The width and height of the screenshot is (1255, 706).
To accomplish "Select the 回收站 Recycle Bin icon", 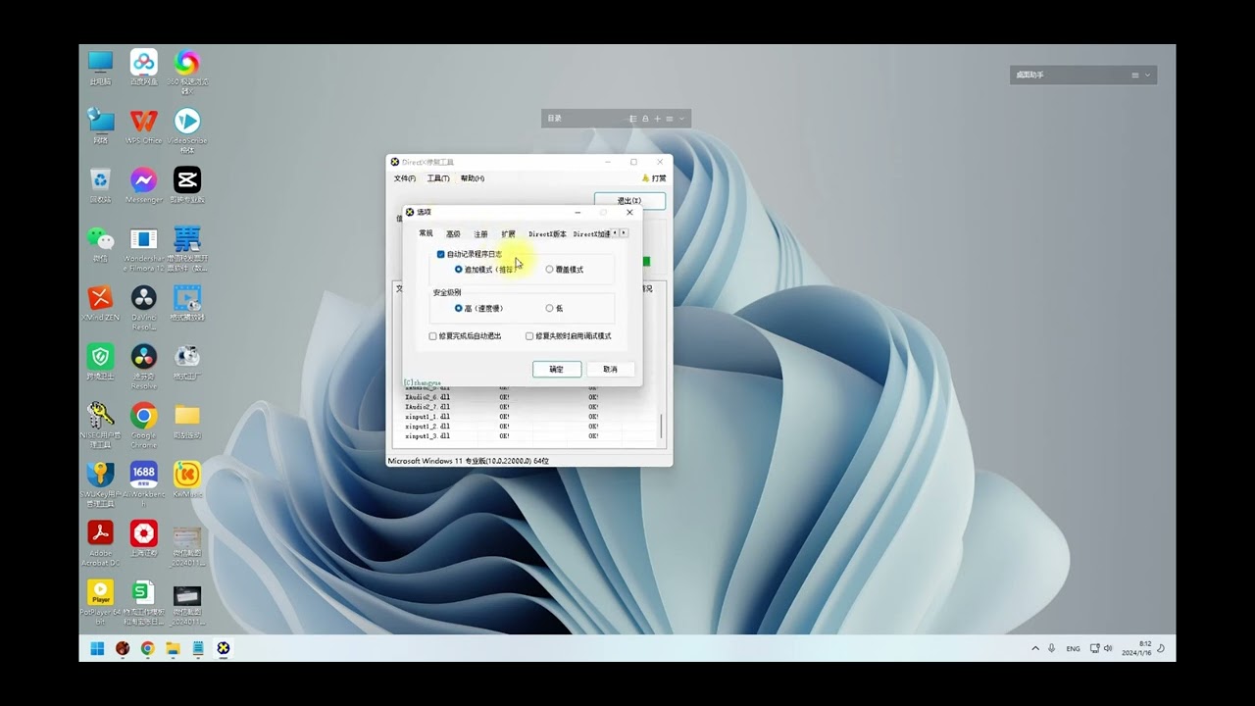I will click(x=100, y=184).
